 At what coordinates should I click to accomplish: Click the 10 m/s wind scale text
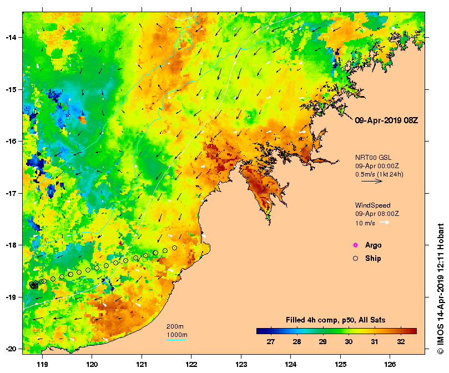click(x=365, y=223)
